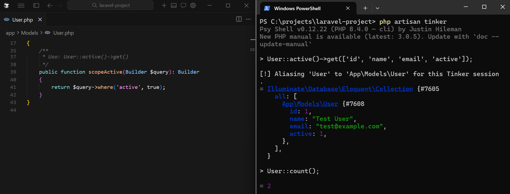
Task: Open the Illuminate\Database\Eloquent\Collection link
Action: (x=340, y=89)
